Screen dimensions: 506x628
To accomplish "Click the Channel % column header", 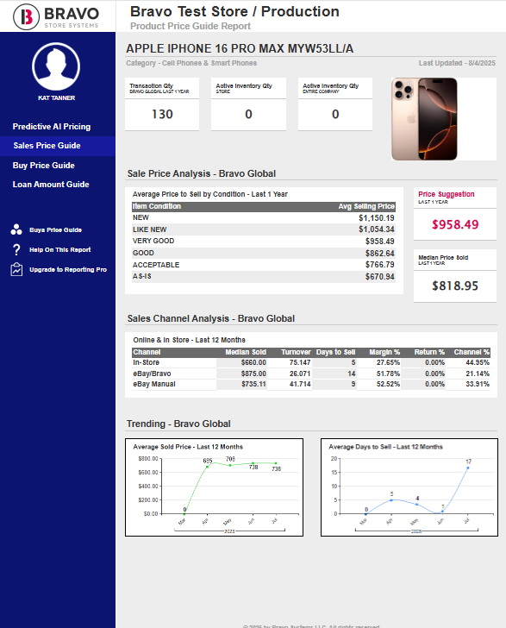I will coord(472,352).
